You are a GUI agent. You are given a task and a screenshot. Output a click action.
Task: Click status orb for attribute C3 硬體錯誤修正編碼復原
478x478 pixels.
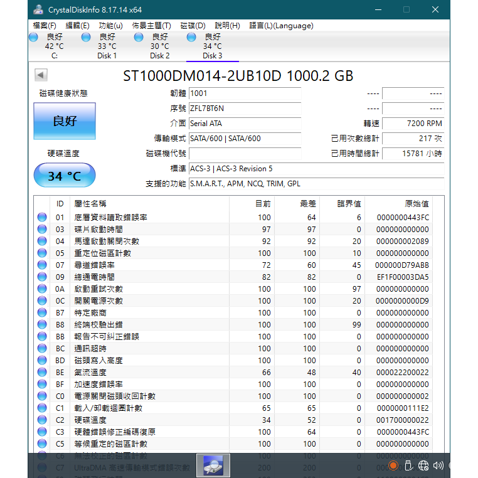[42, 432]
